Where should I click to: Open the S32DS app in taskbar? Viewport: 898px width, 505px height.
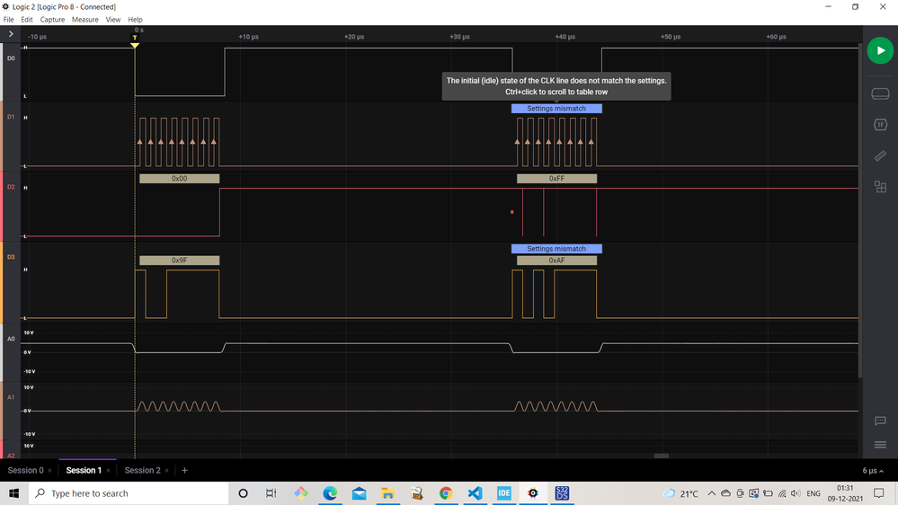click(x=562, y=493)
